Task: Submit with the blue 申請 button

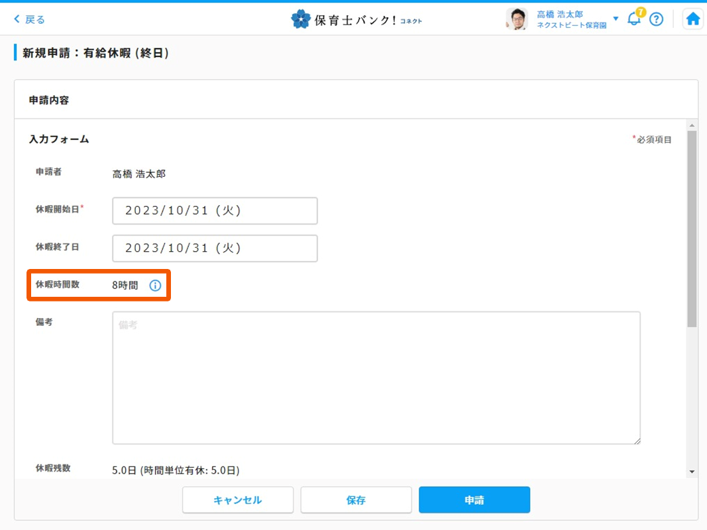Action: 474,500
